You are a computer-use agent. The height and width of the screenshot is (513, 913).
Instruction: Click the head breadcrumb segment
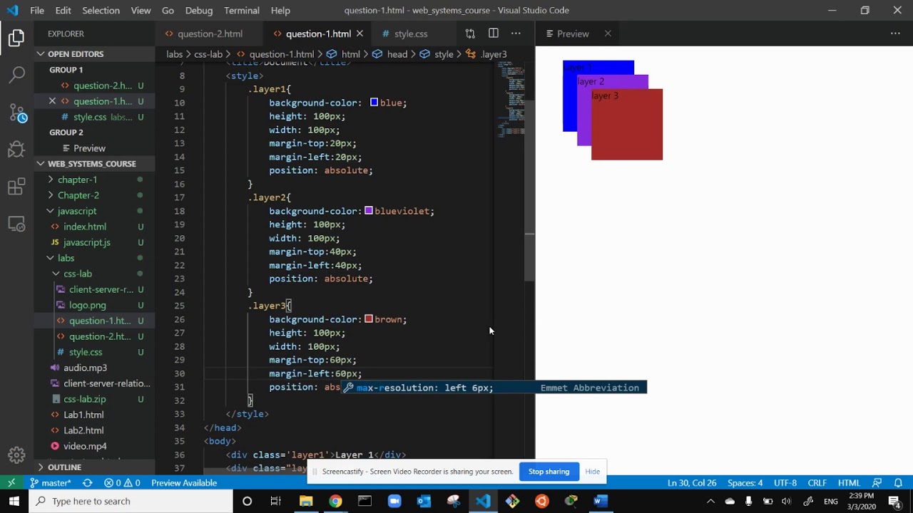[397, 54]
